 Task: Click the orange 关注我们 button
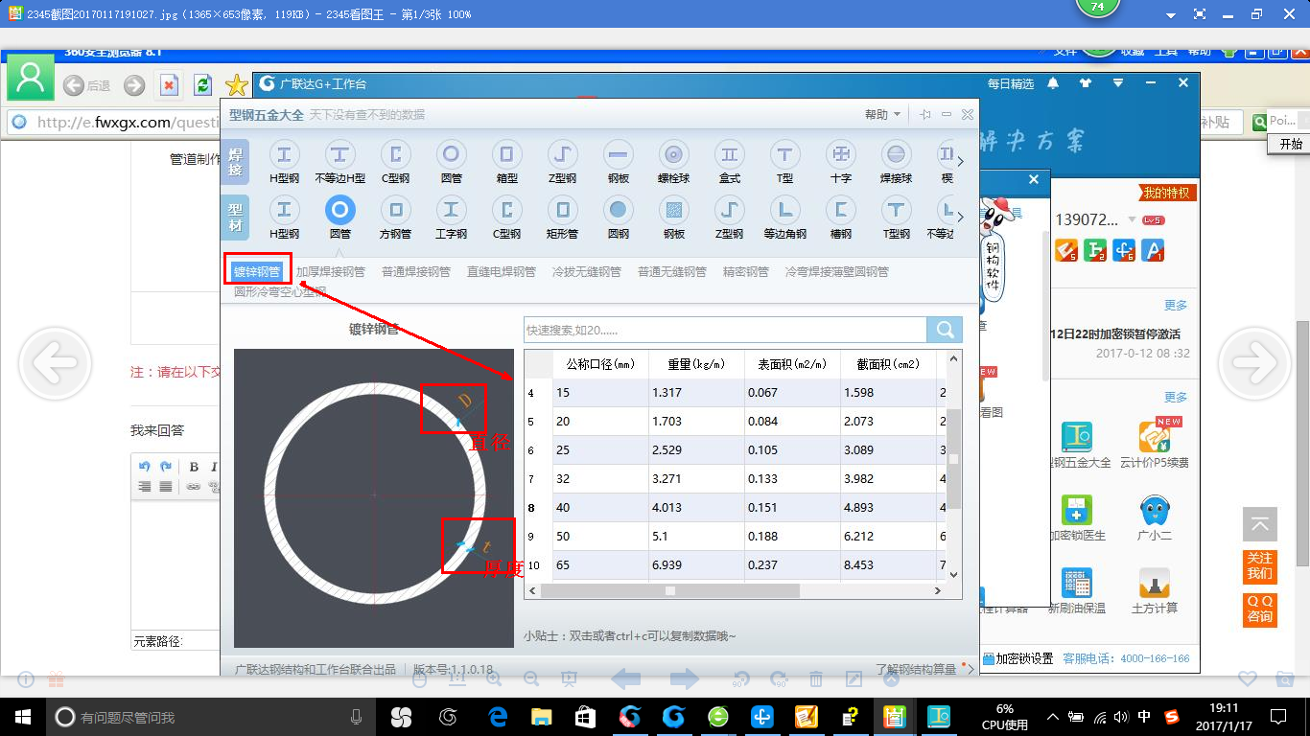click(x=1260, y=566)
